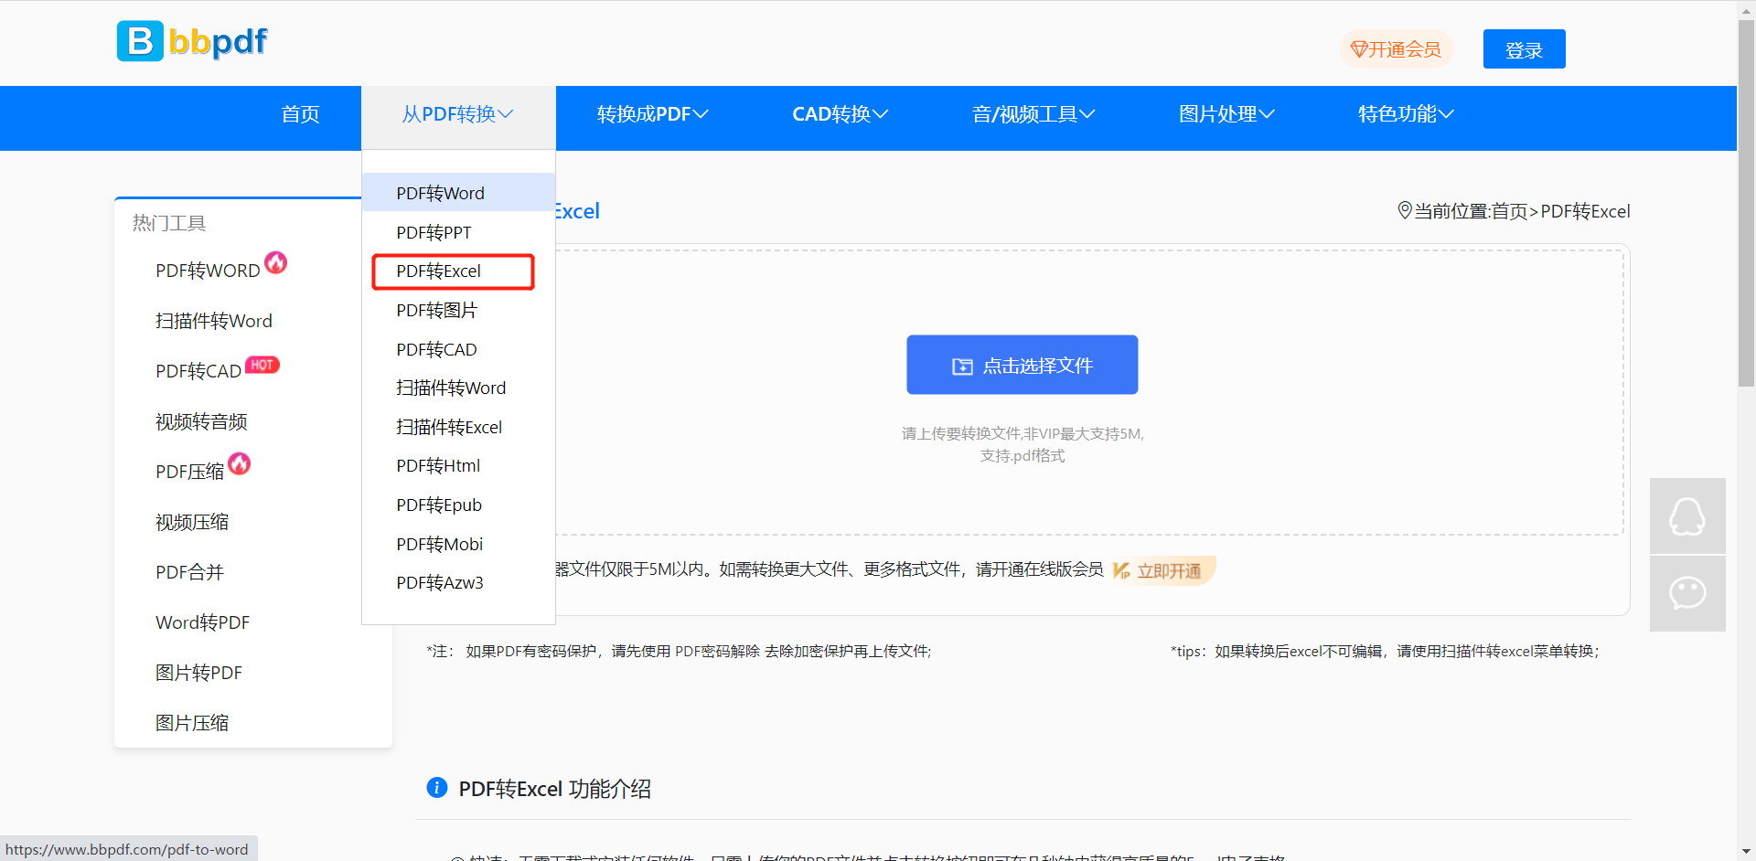Click the 点击选择文件 upload button
The height and width of the screenshot is (861, 1756).
click(1022, 365)
